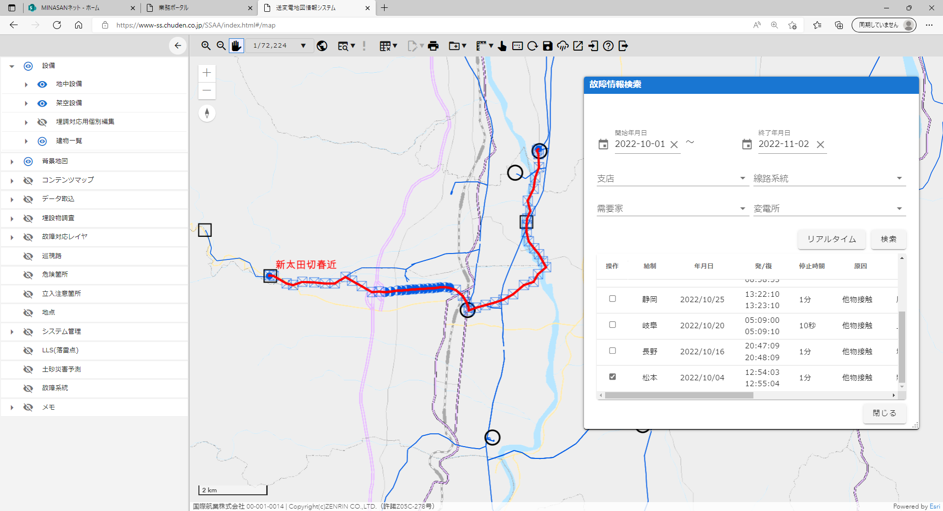Select the ruler measurement tool
943x511 pixels.
tap(480, 45)
